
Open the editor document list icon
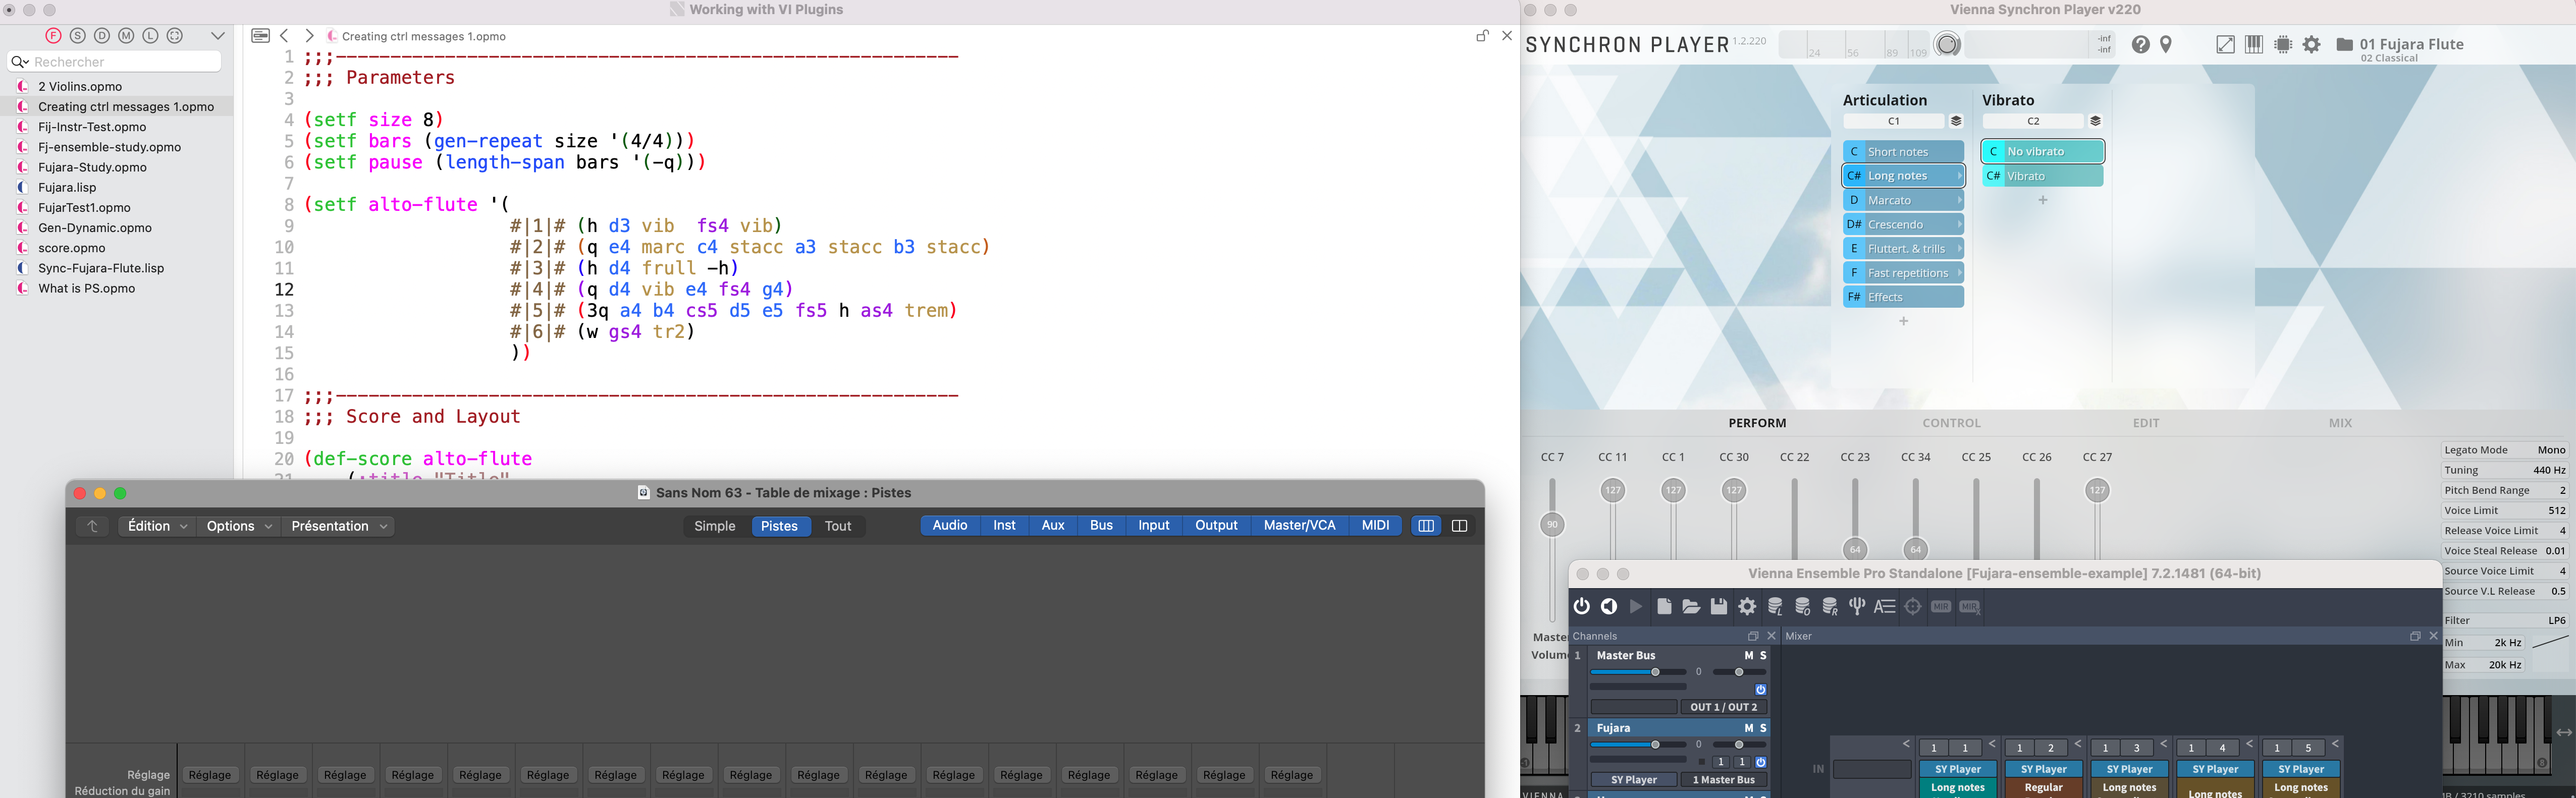(260, 36)
